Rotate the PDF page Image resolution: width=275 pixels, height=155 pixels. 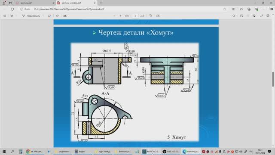pyautogui.click(x=150, y=16)
